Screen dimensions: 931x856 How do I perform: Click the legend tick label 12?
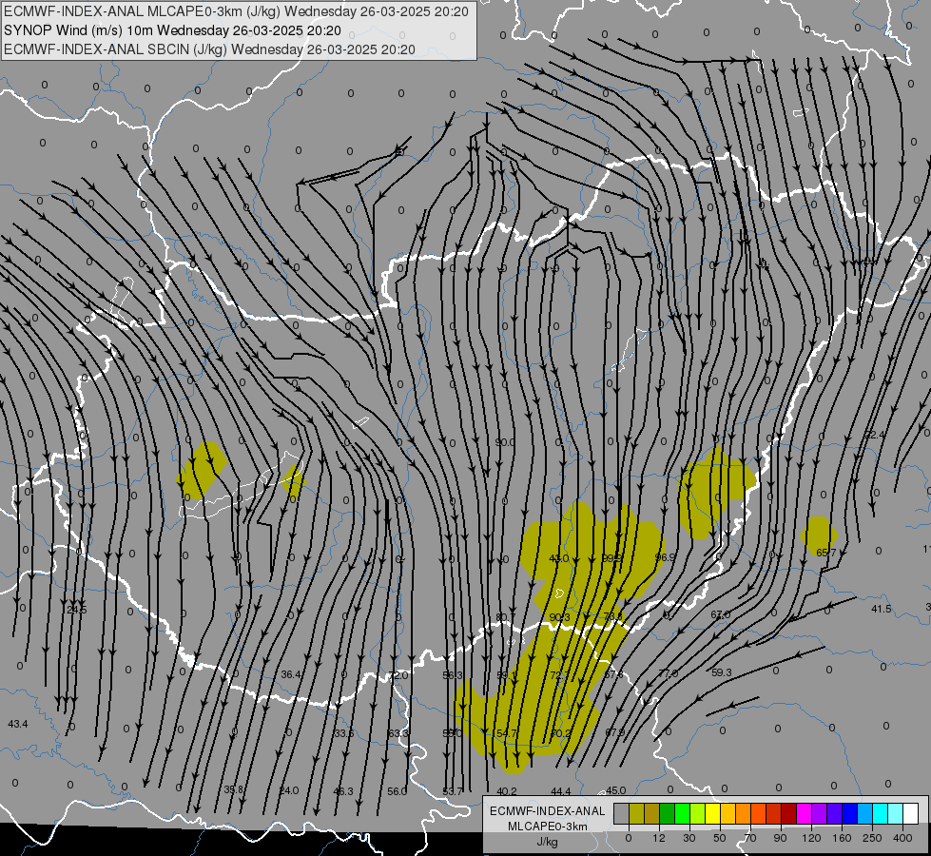659,838
